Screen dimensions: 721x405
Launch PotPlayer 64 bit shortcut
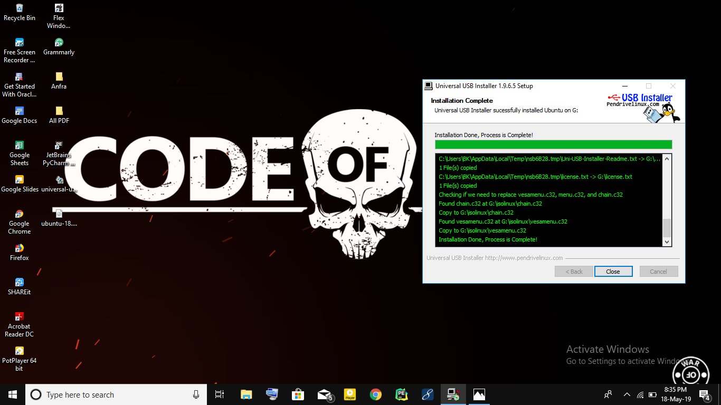20,359
